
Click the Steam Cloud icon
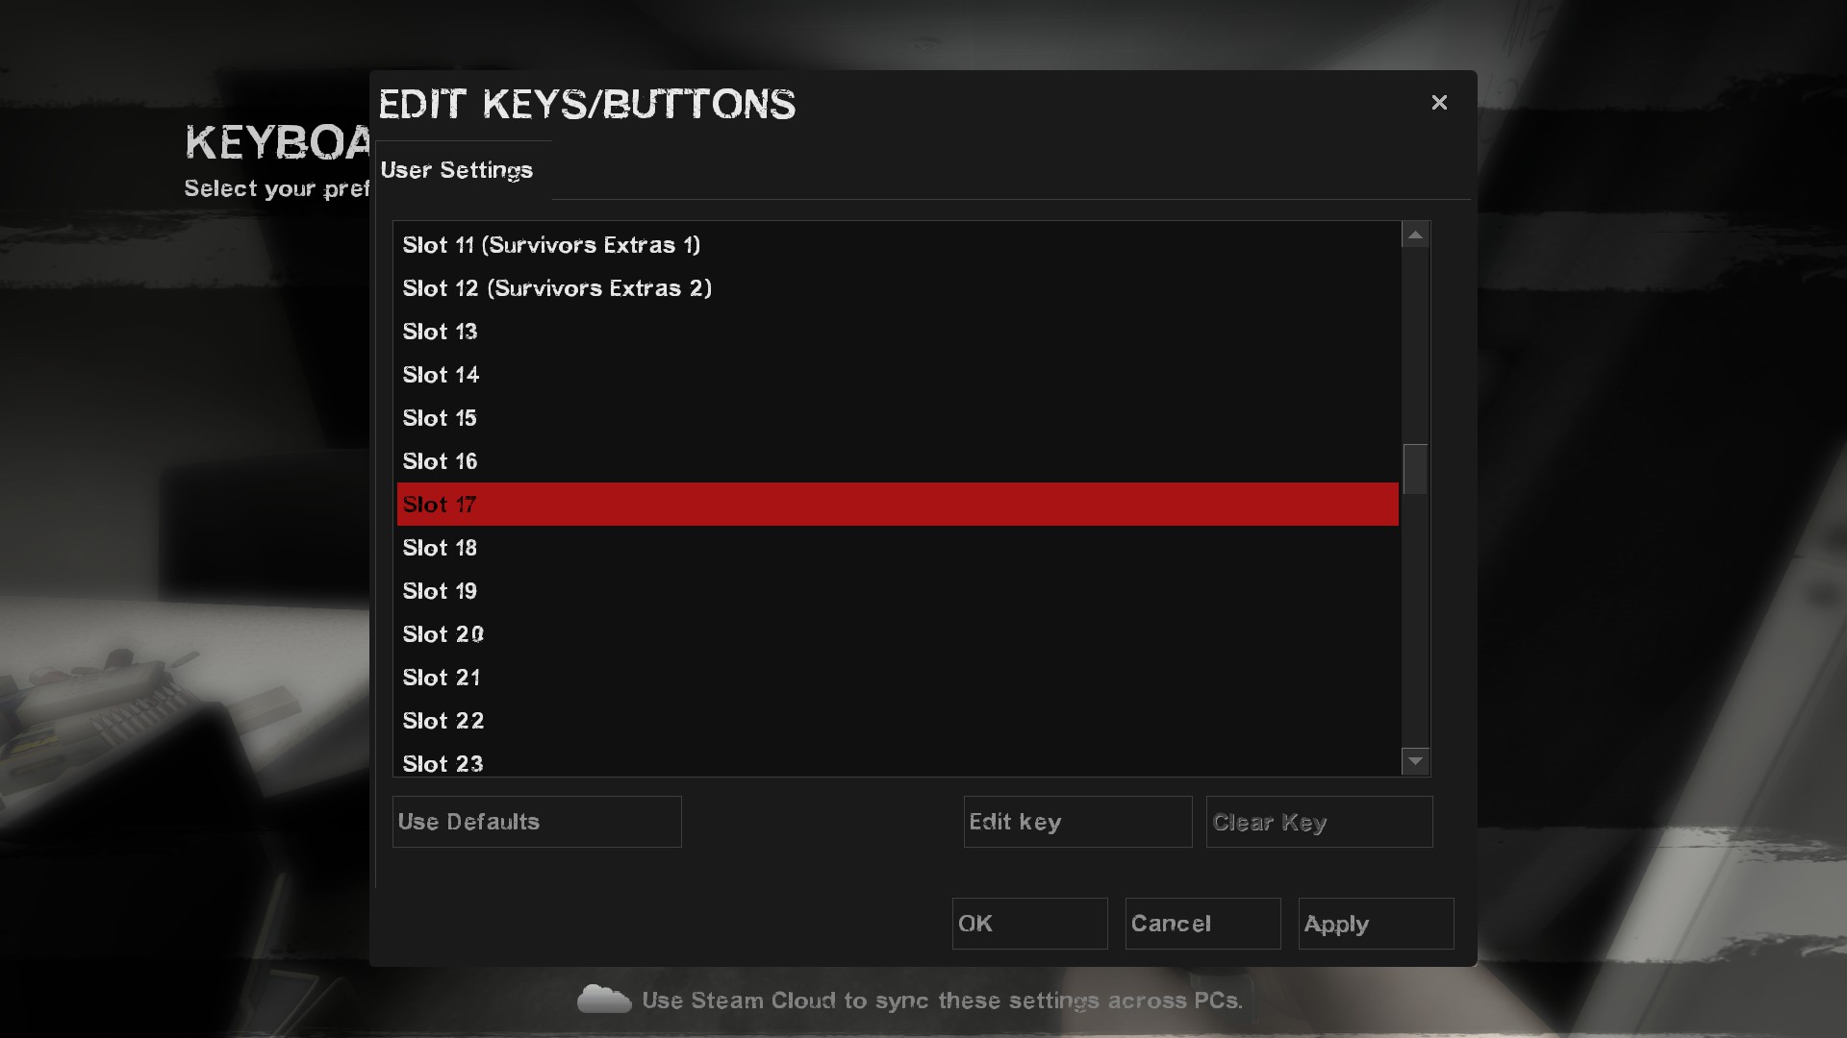603,1000
